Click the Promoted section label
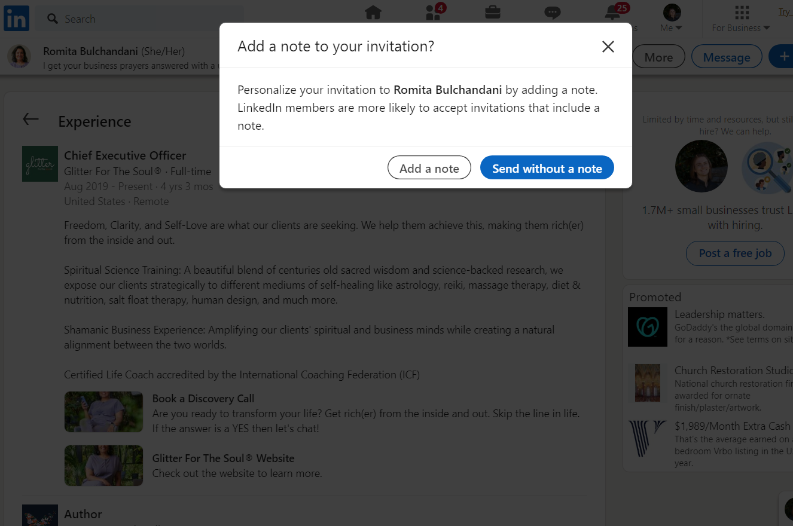 tap(655, 297)
